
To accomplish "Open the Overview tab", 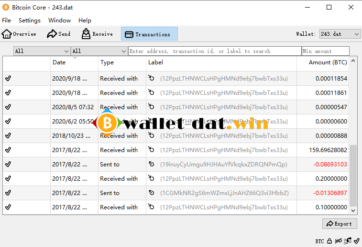I will [x=19, y=34].
